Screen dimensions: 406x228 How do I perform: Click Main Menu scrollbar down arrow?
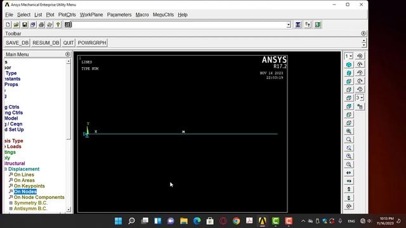(x=69, y=210)
